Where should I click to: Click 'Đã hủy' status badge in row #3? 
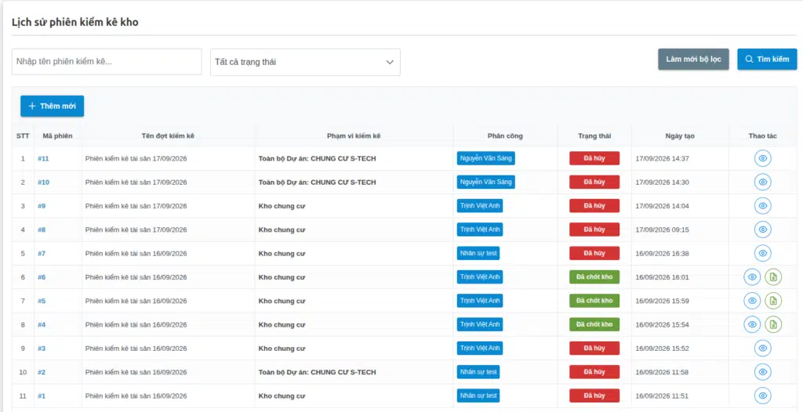594,348
